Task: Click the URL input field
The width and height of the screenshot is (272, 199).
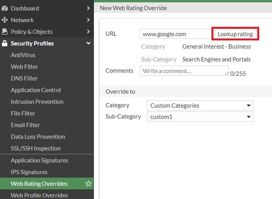Action: pyautogui.click(x=175, y=34)
